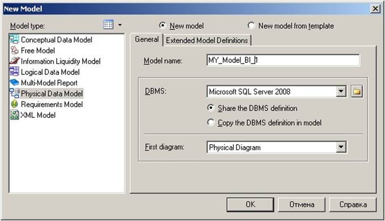This screenshot has height=221, width=385.
Task: Select Logical Data Model text entry
Action: coord(50,72)
